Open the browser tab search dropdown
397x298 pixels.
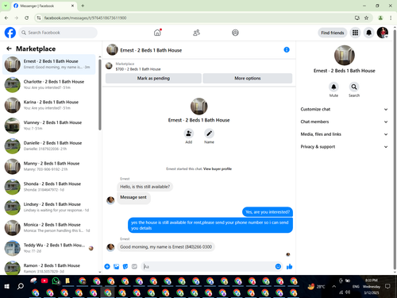click(x=6, y=6)
